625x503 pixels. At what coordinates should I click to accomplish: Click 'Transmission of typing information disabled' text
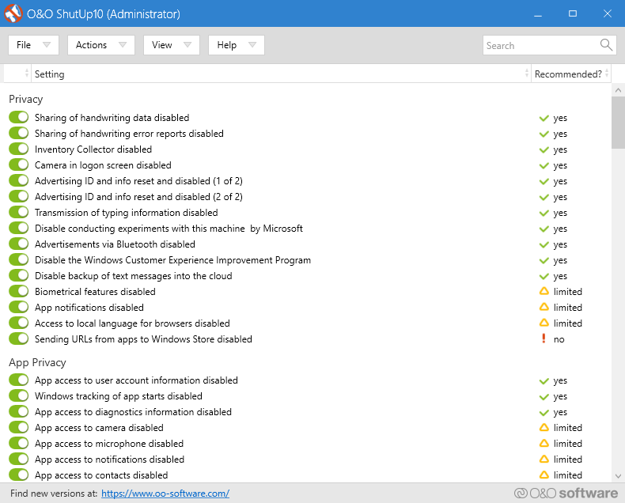[x=126, y=213]
